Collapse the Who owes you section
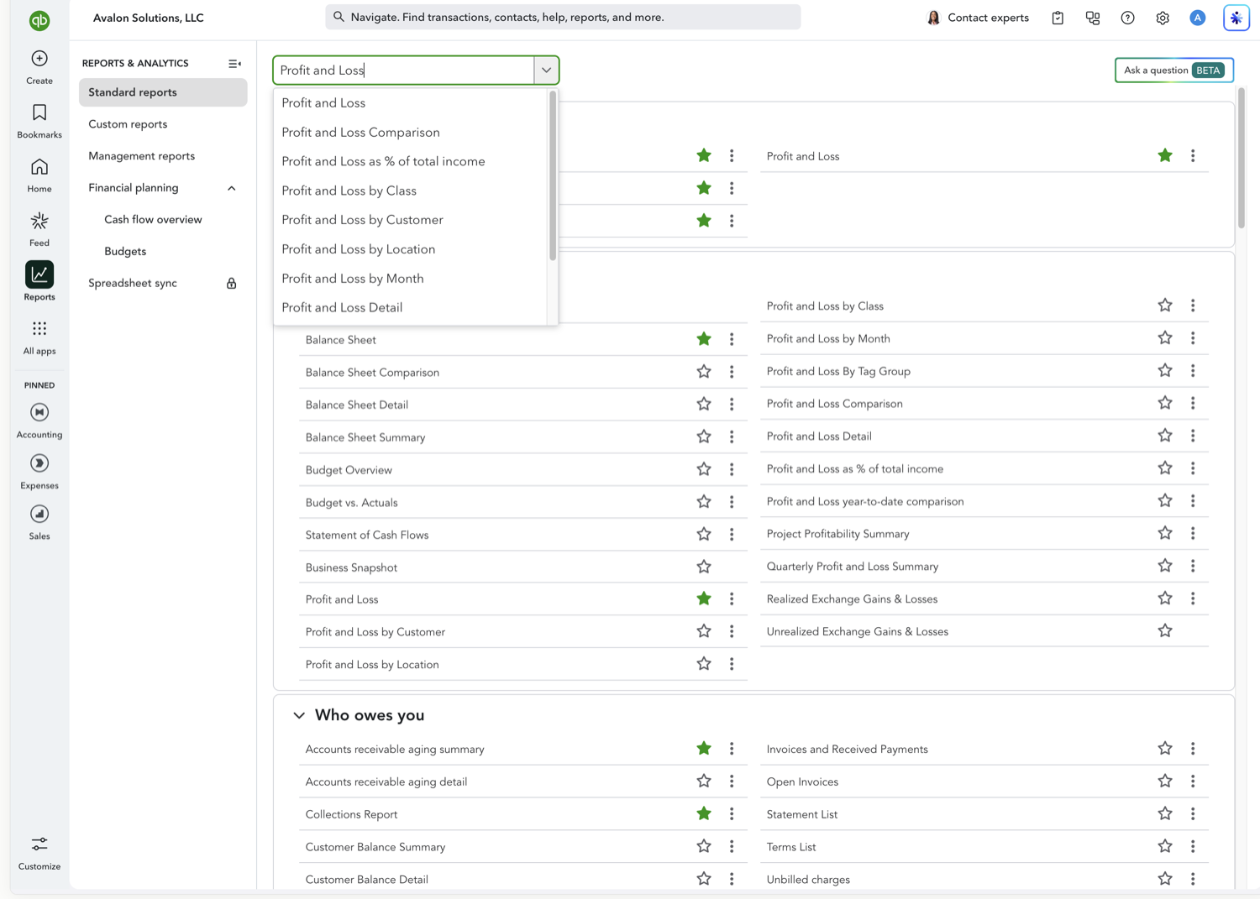 299,715
